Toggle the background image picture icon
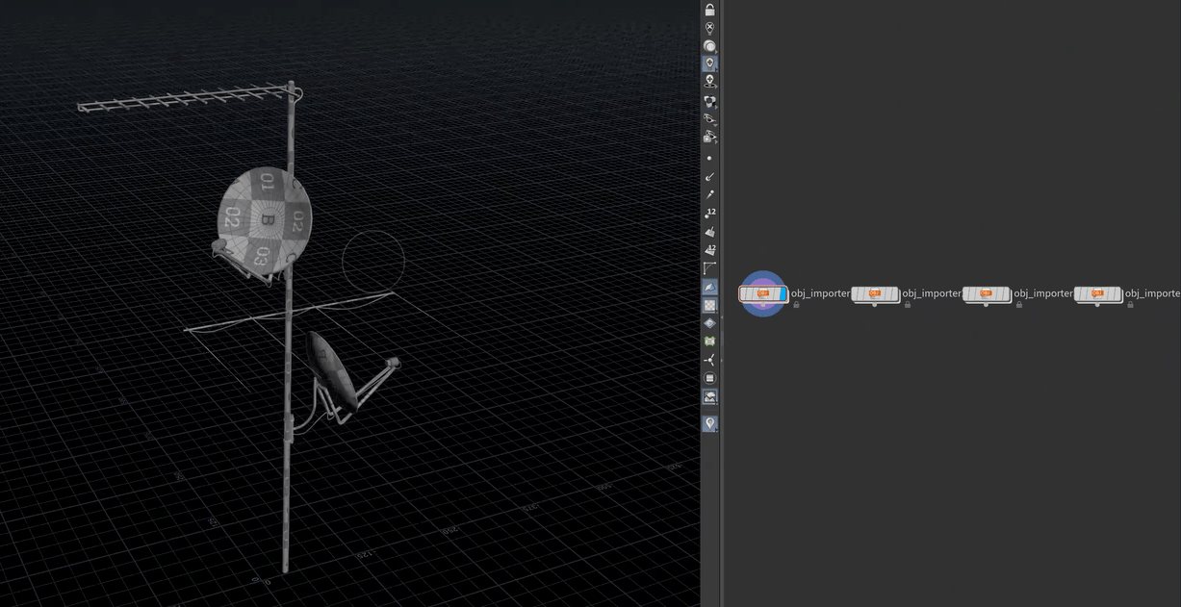Viewport: 1181px width, 607px height. pos(710,396)
